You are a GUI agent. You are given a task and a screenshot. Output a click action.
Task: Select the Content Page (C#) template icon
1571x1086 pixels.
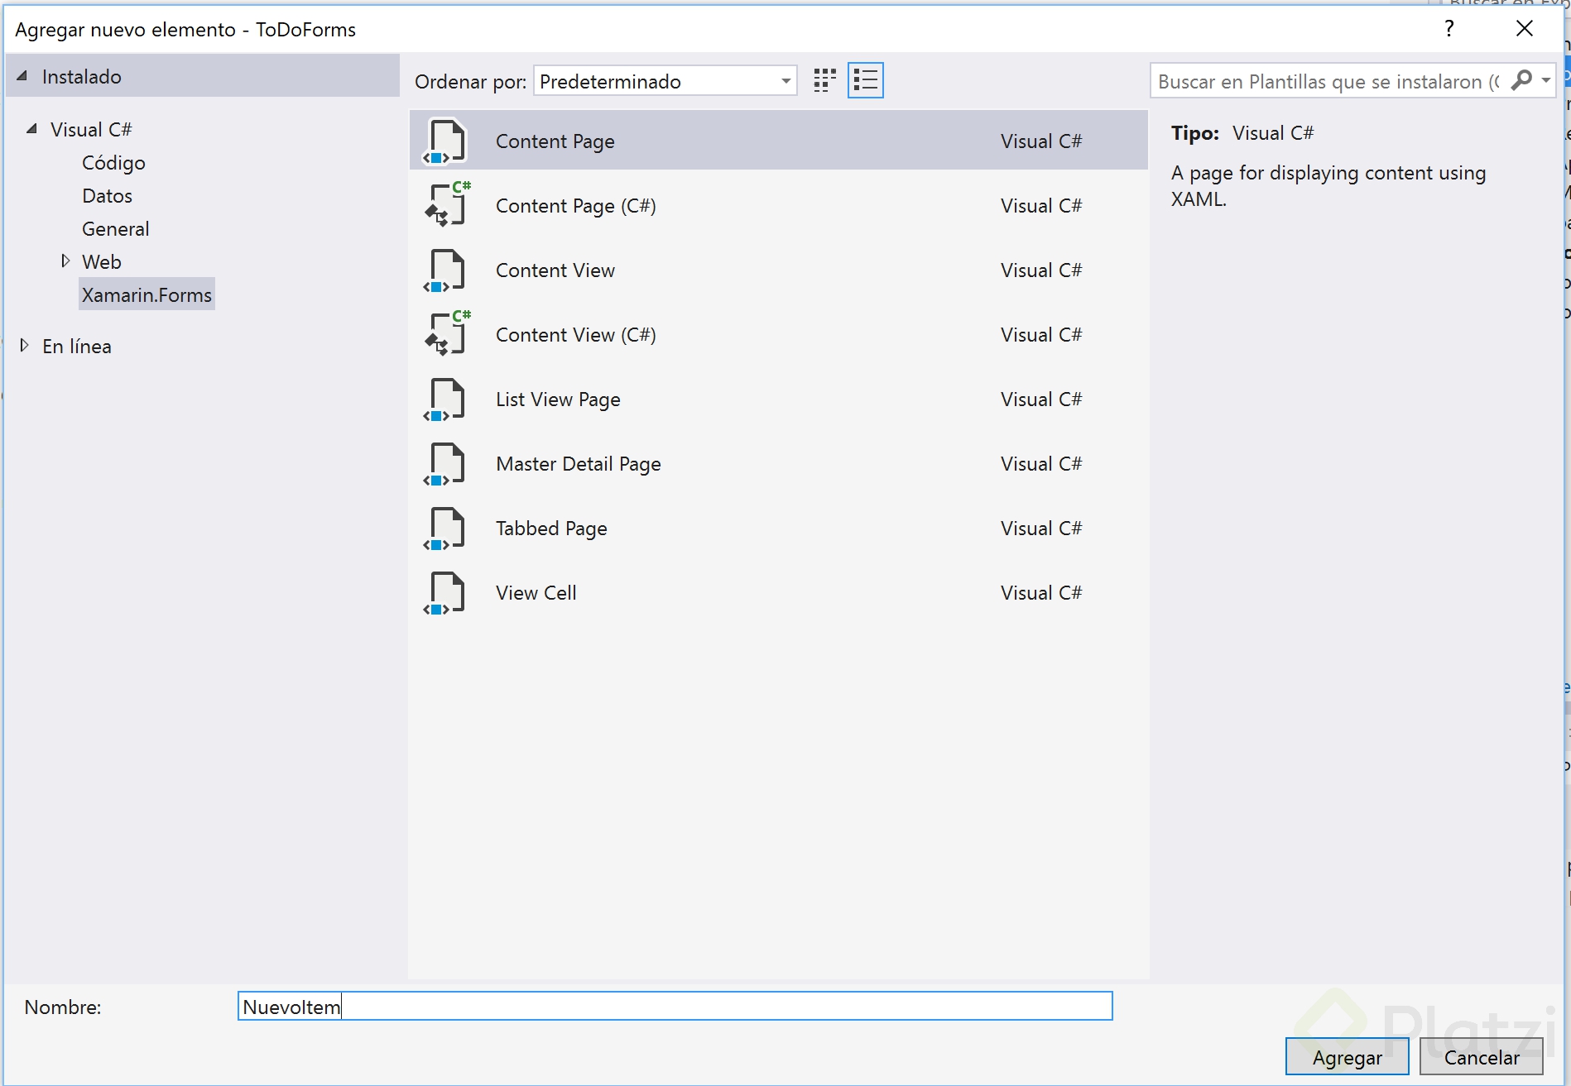point(447,205)
